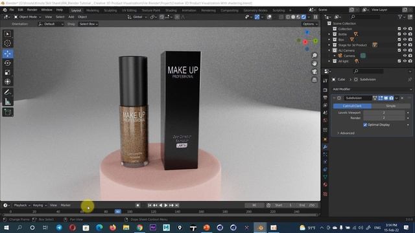Open the Material properties tab

point(326,184)
